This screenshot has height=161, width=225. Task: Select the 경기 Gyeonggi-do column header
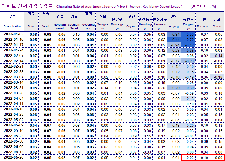(88, 21)
